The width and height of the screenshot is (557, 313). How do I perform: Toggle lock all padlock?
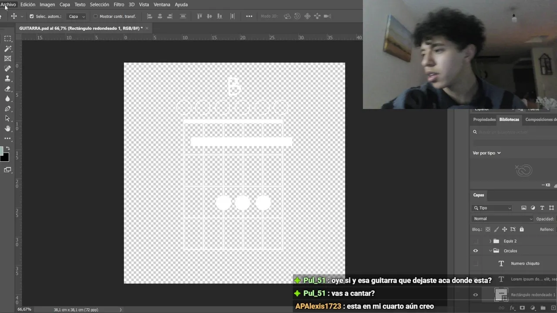tap(522, 230)
